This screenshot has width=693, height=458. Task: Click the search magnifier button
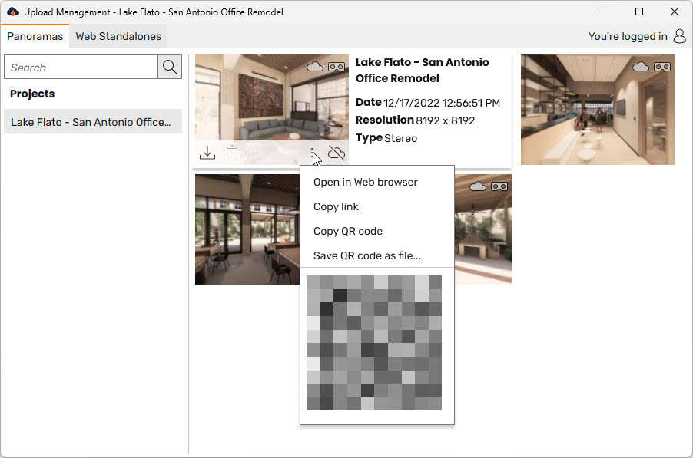[170, 67]
